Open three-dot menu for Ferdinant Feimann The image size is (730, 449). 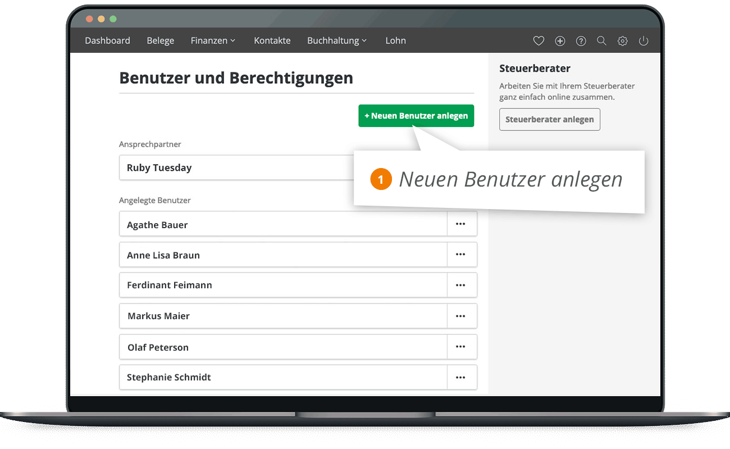(x=461, y=285)
